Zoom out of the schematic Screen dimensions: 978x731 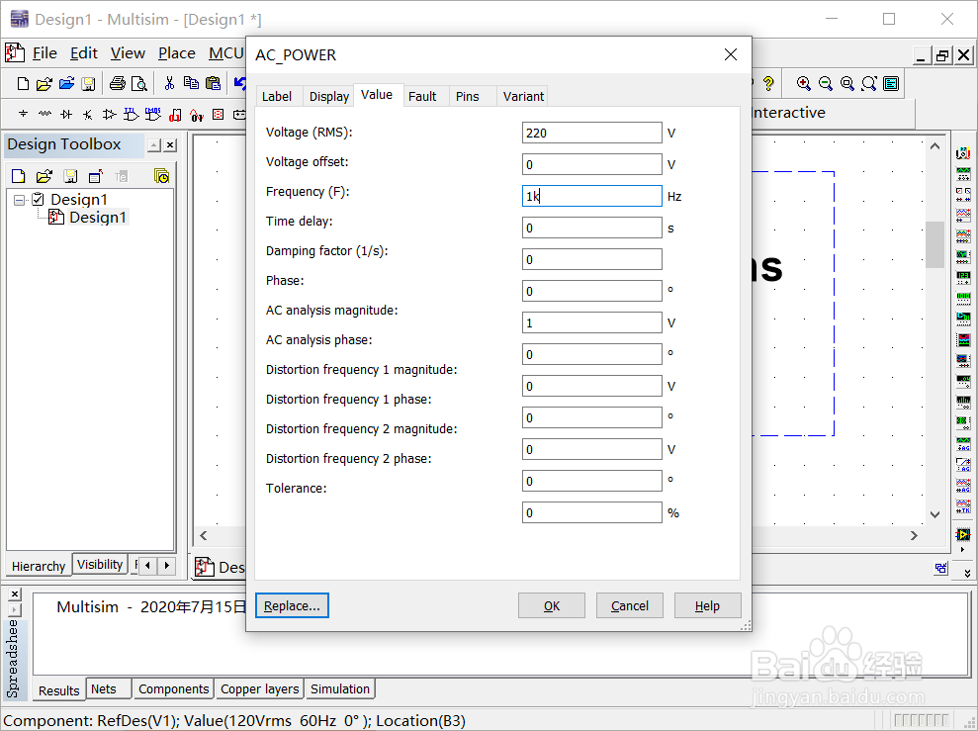pos(825,83)
